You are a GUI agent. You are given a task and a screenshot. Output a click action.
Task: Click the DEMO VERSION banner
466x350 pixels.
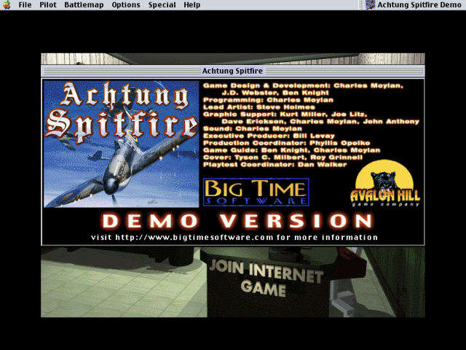(x=237, y=220)
